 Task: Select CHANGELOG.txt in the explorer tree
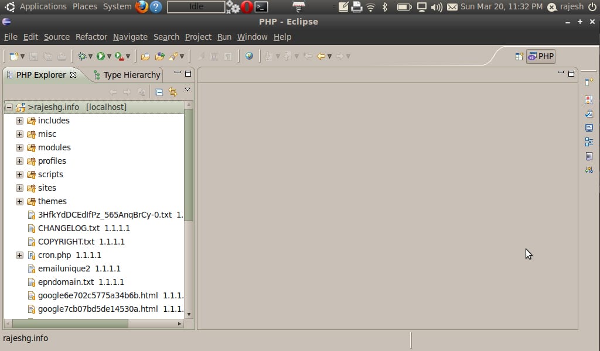pyautogui.click(x=69, y=228)
